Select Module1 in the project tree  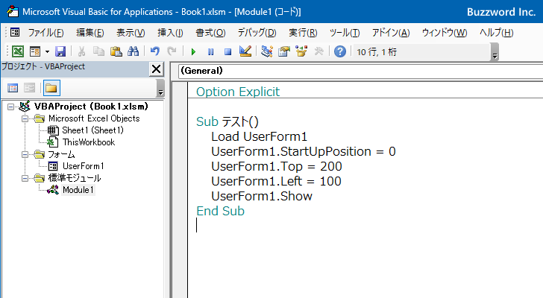tap(78, 190)
